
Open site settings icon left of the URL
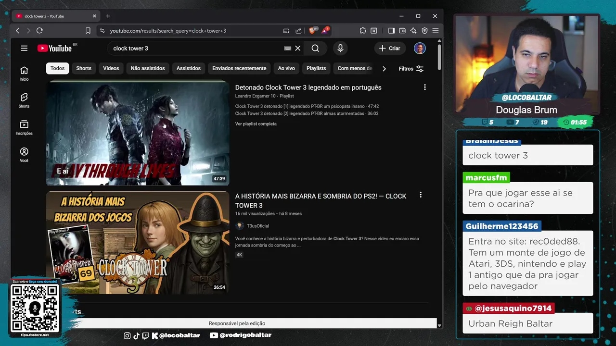102,31
